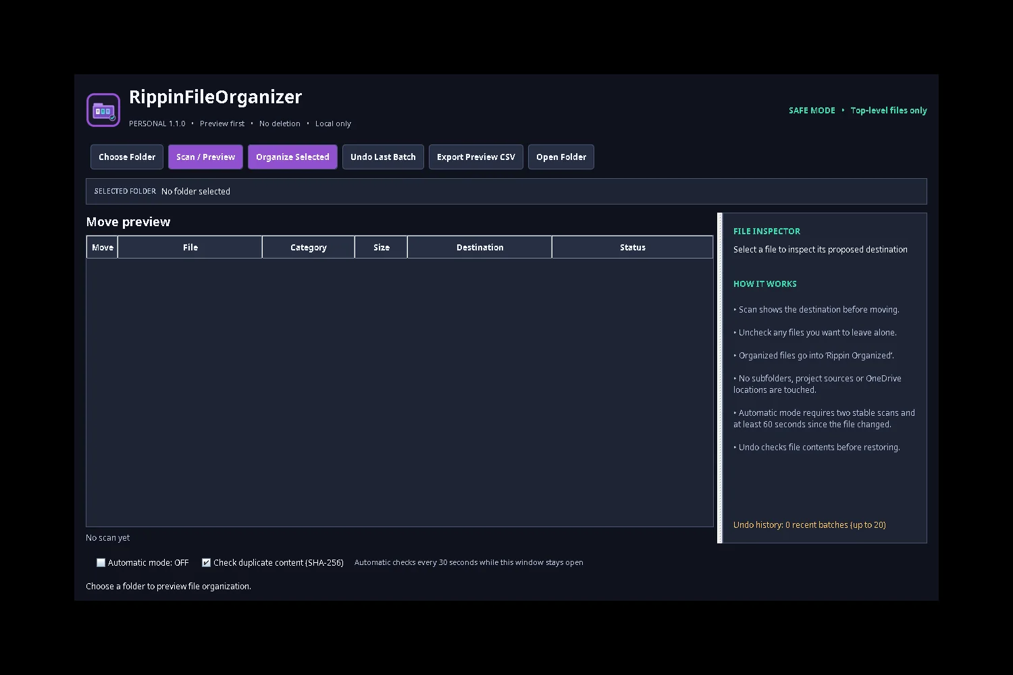Click the 'SELECTED FOLDER' label
This screenshot has width=1013, height=675.
point(125,192)
